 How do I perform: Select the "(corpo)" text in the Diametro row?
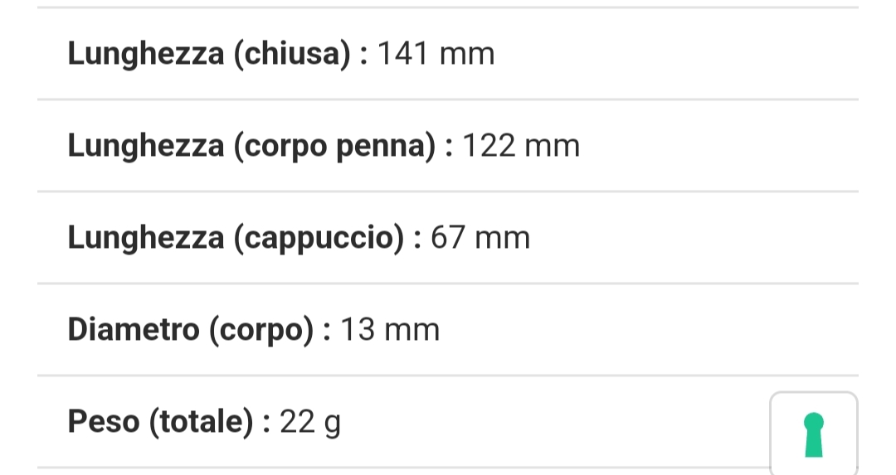261,331
